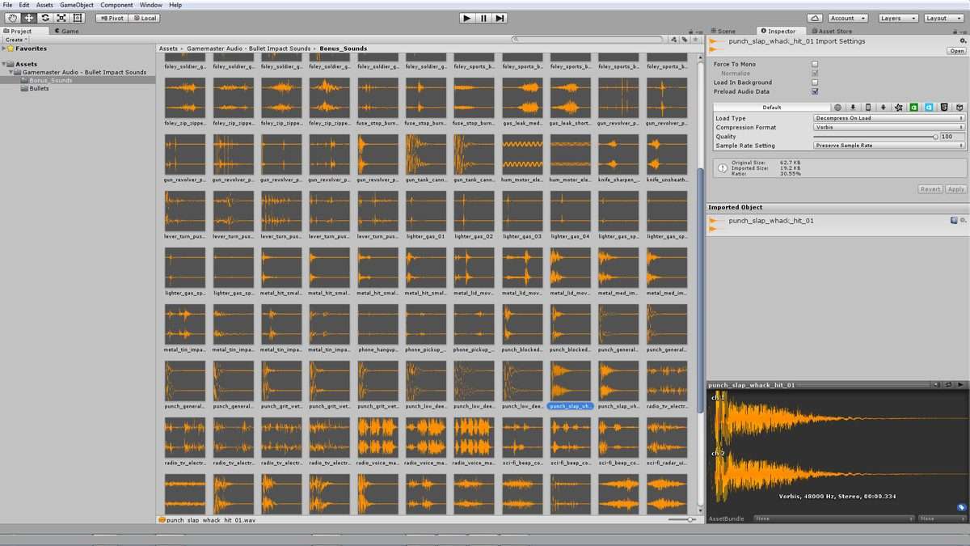Select the Samsung TV platform icon
The image size is (970, 546).
(959, 107)
